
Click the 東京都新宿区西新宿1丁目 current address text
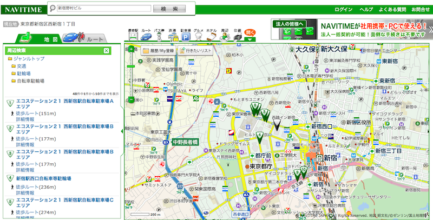tap(48, 24)
